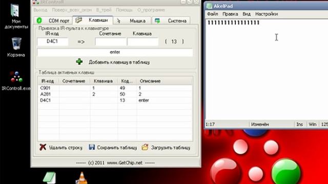Open the Выход menu in IRControll

tap(40, 10)
